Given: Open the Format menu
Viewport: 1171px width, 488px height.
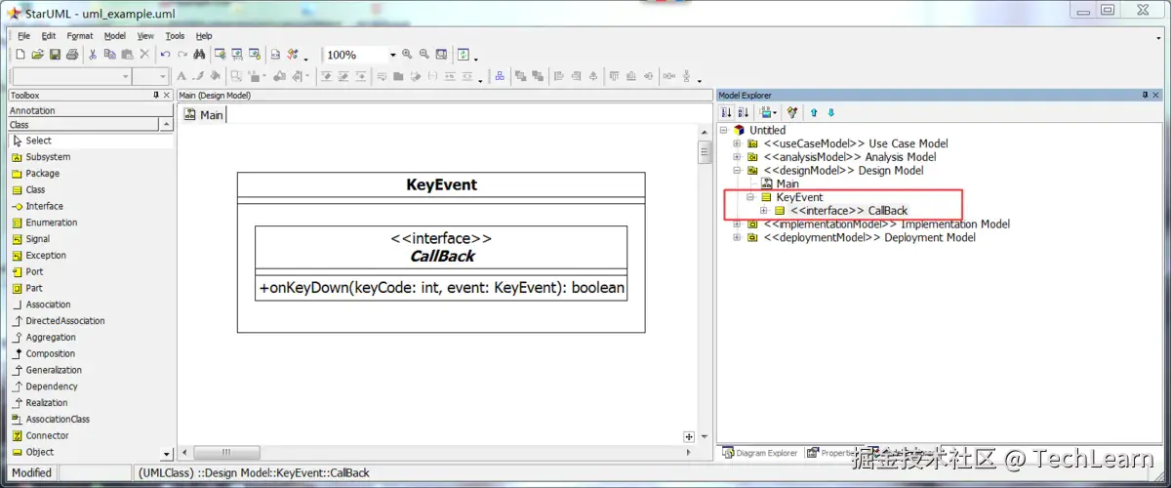Looking at the screenshot, I should [x=80, y=36].
